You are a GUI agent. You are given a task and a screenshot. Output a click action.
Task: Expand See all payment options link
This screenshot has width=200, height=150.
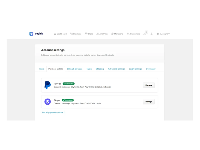point(53,112)
